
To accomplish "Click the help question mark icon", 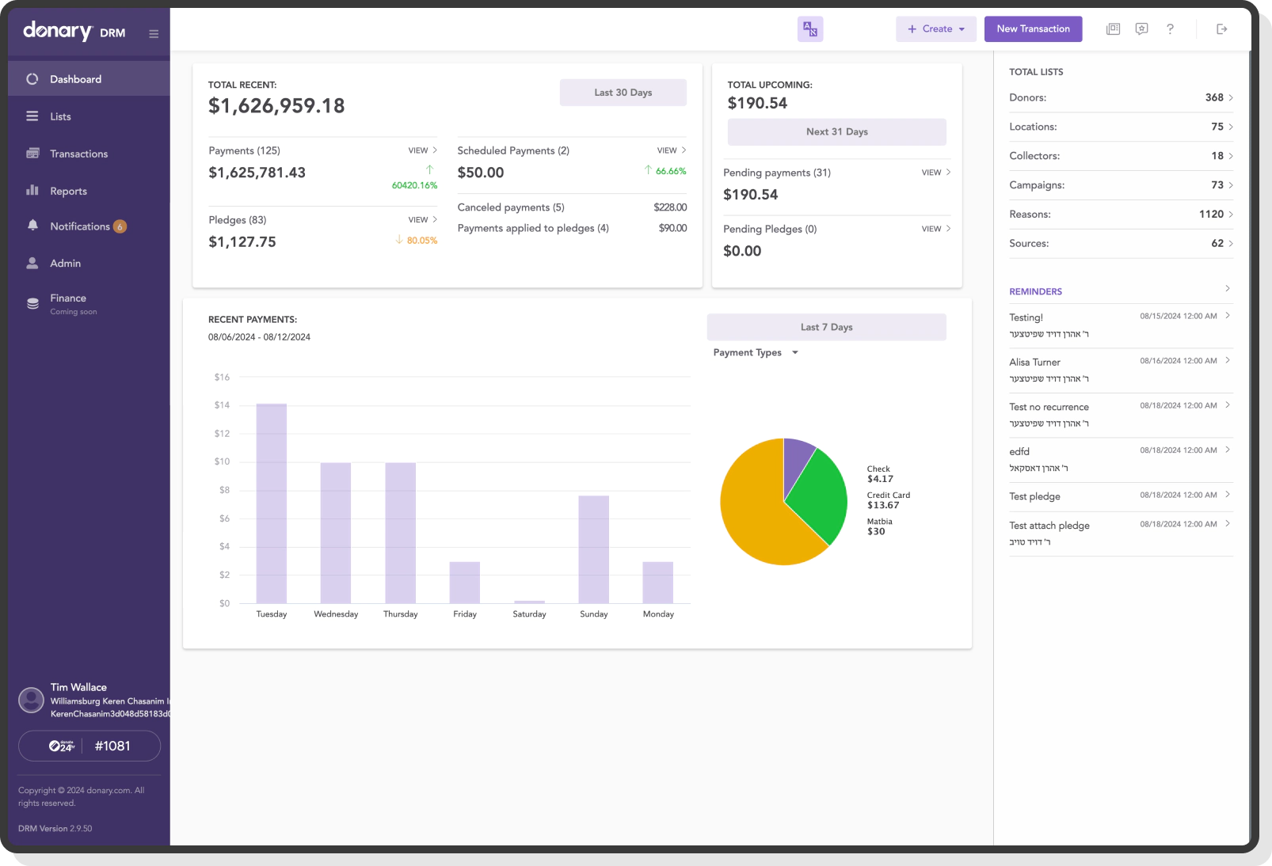I will (x=1170, y=28).
